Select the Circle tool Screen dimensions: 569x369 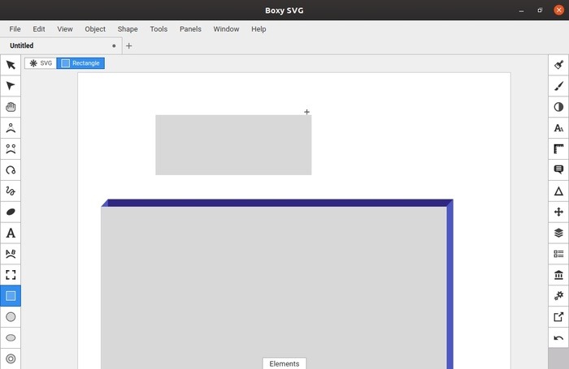click(11, 317)
